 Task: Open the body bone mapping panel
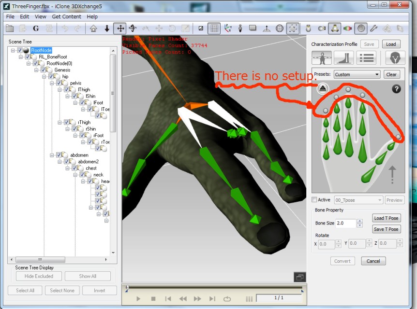322,58
